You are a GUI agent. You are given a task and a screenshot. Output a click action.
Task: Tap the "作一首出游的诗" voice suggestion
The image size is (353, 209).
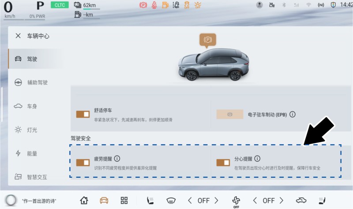(x=39, y=201)
